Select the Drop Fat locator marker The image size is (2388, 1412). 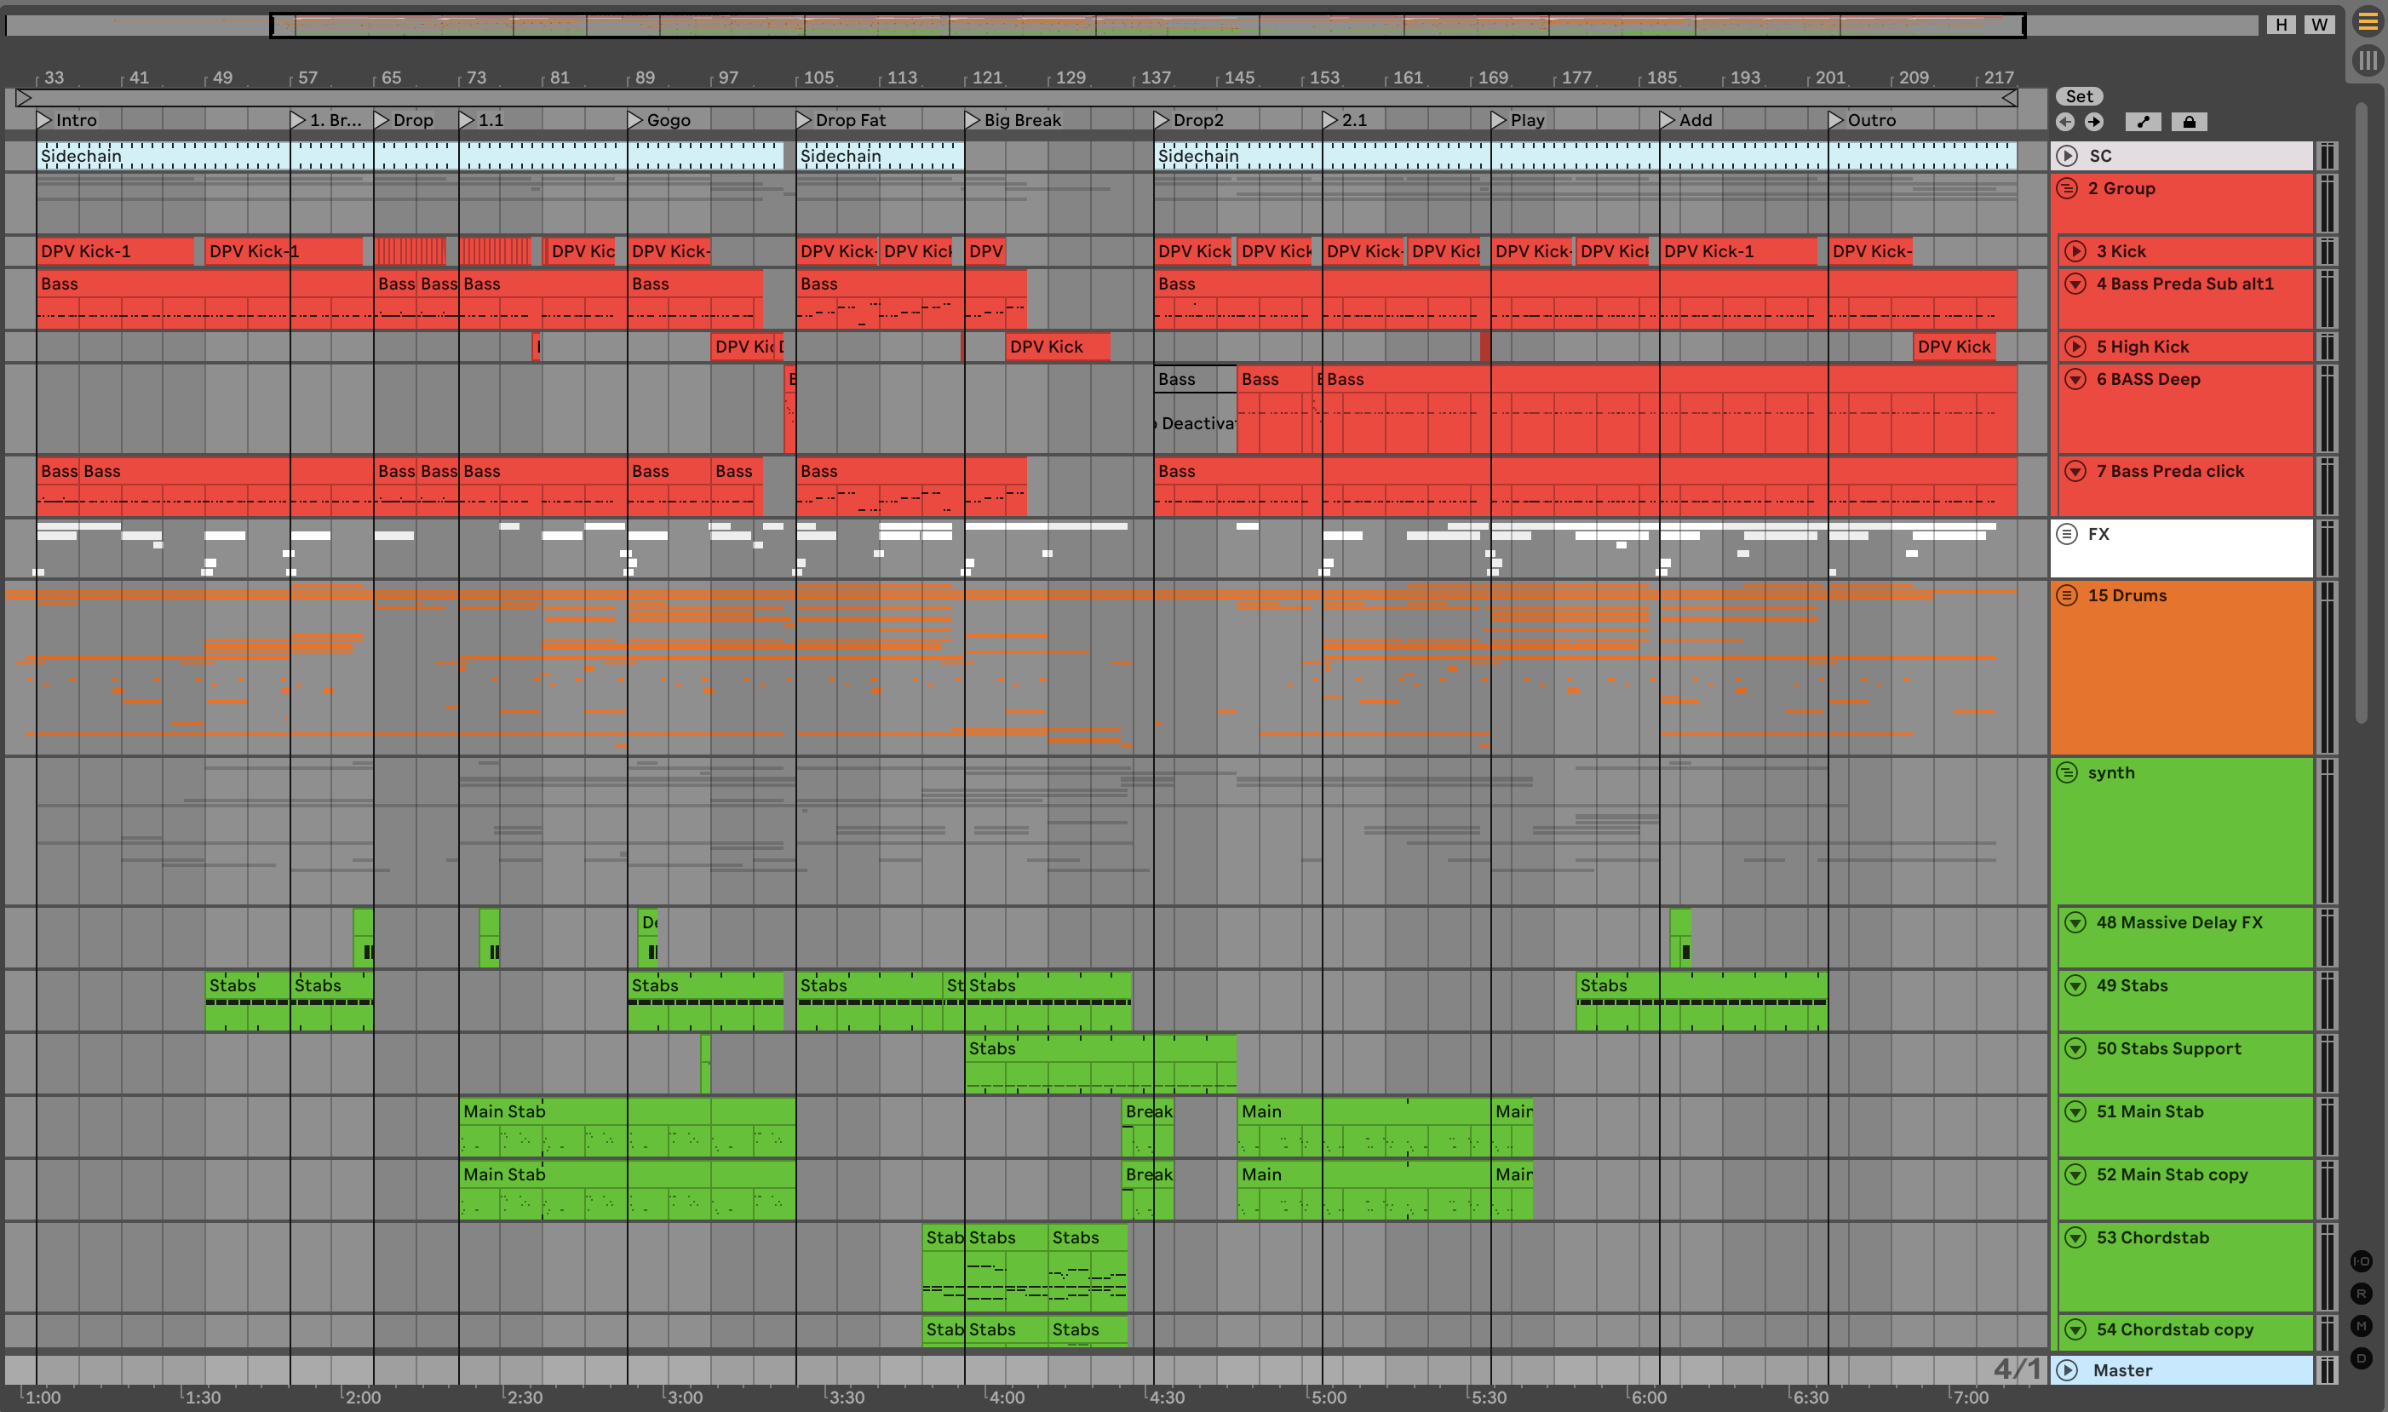804,120
